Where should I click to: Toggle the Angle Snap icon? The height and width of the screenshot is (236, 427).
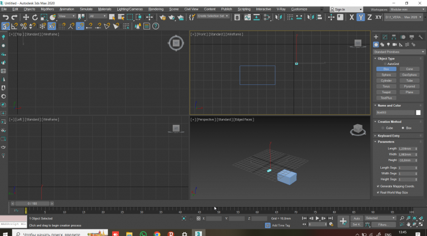[14, 26]
